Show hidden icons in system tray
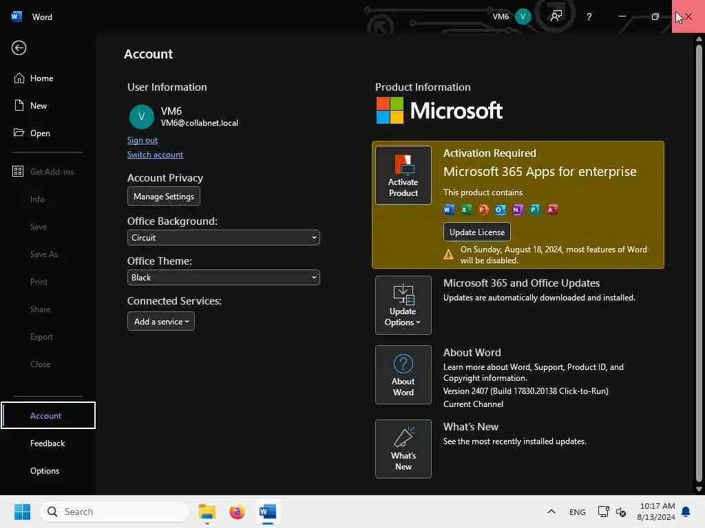Viewport: 705px width, 528px height. [551, 511]
